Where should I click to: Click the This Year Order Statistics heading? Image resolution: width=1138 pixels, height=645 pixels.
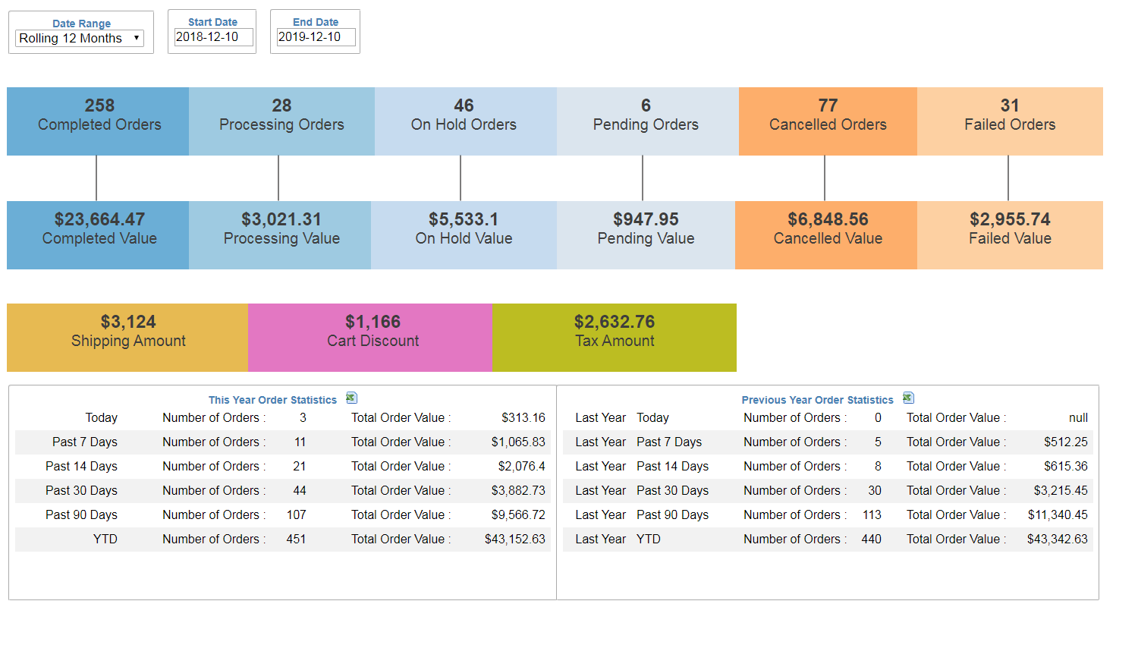[x=272, y=400]
